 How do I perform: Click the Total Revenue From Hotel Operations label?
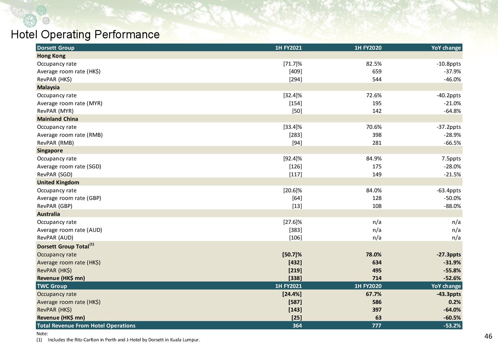[x=86, y=326]
